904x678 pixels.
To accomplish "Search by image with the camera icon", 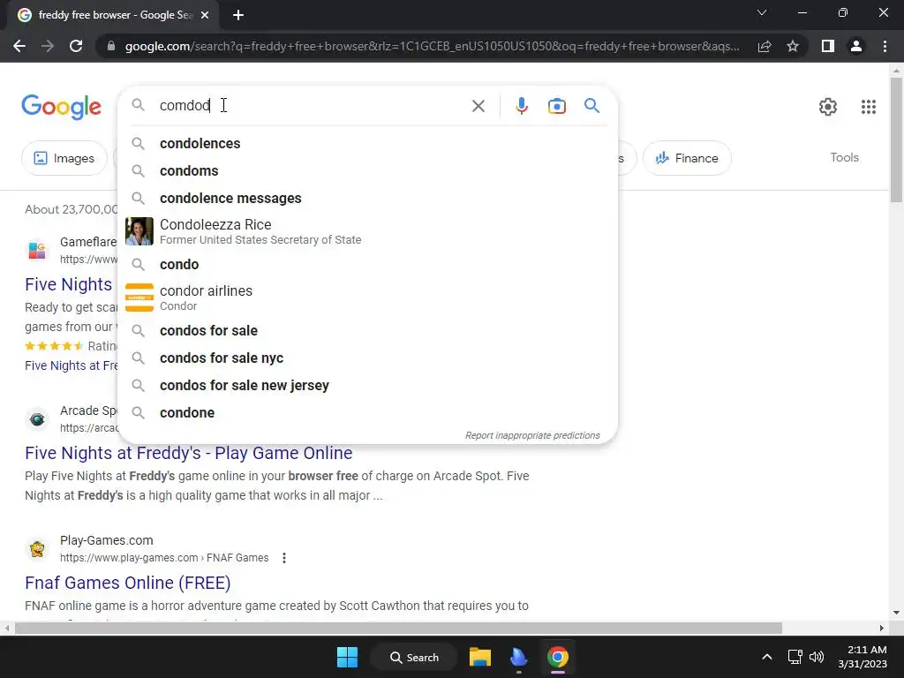I will click(x=556, y=106).
